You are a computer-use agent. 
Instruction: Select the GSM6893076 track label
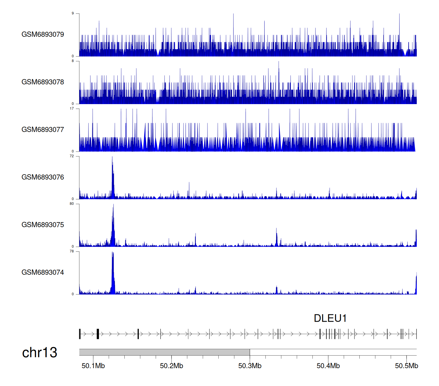[43, 177]
